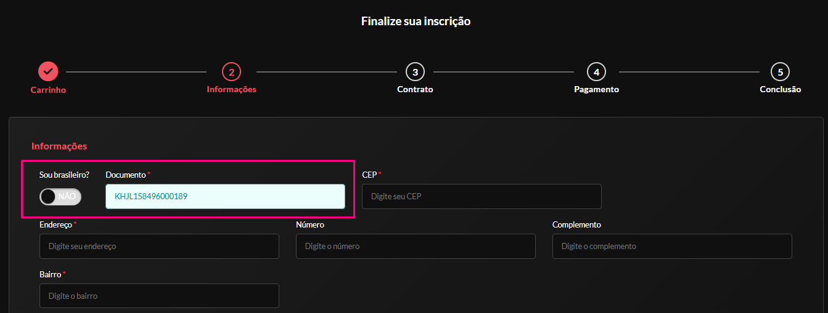This screenshot has height=313, width=828.
Task: Click the completed Carrinho checkmark step icon
Action: [48, 71]
